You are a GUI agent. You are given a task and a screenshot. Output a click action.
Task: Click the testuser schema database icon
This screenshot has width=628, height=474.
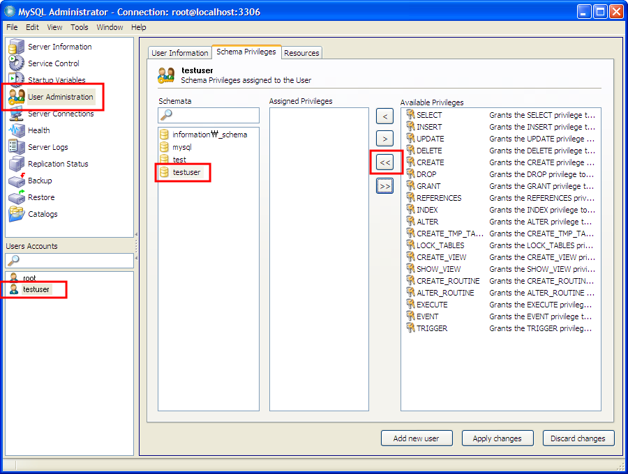[x=164, y=172]
